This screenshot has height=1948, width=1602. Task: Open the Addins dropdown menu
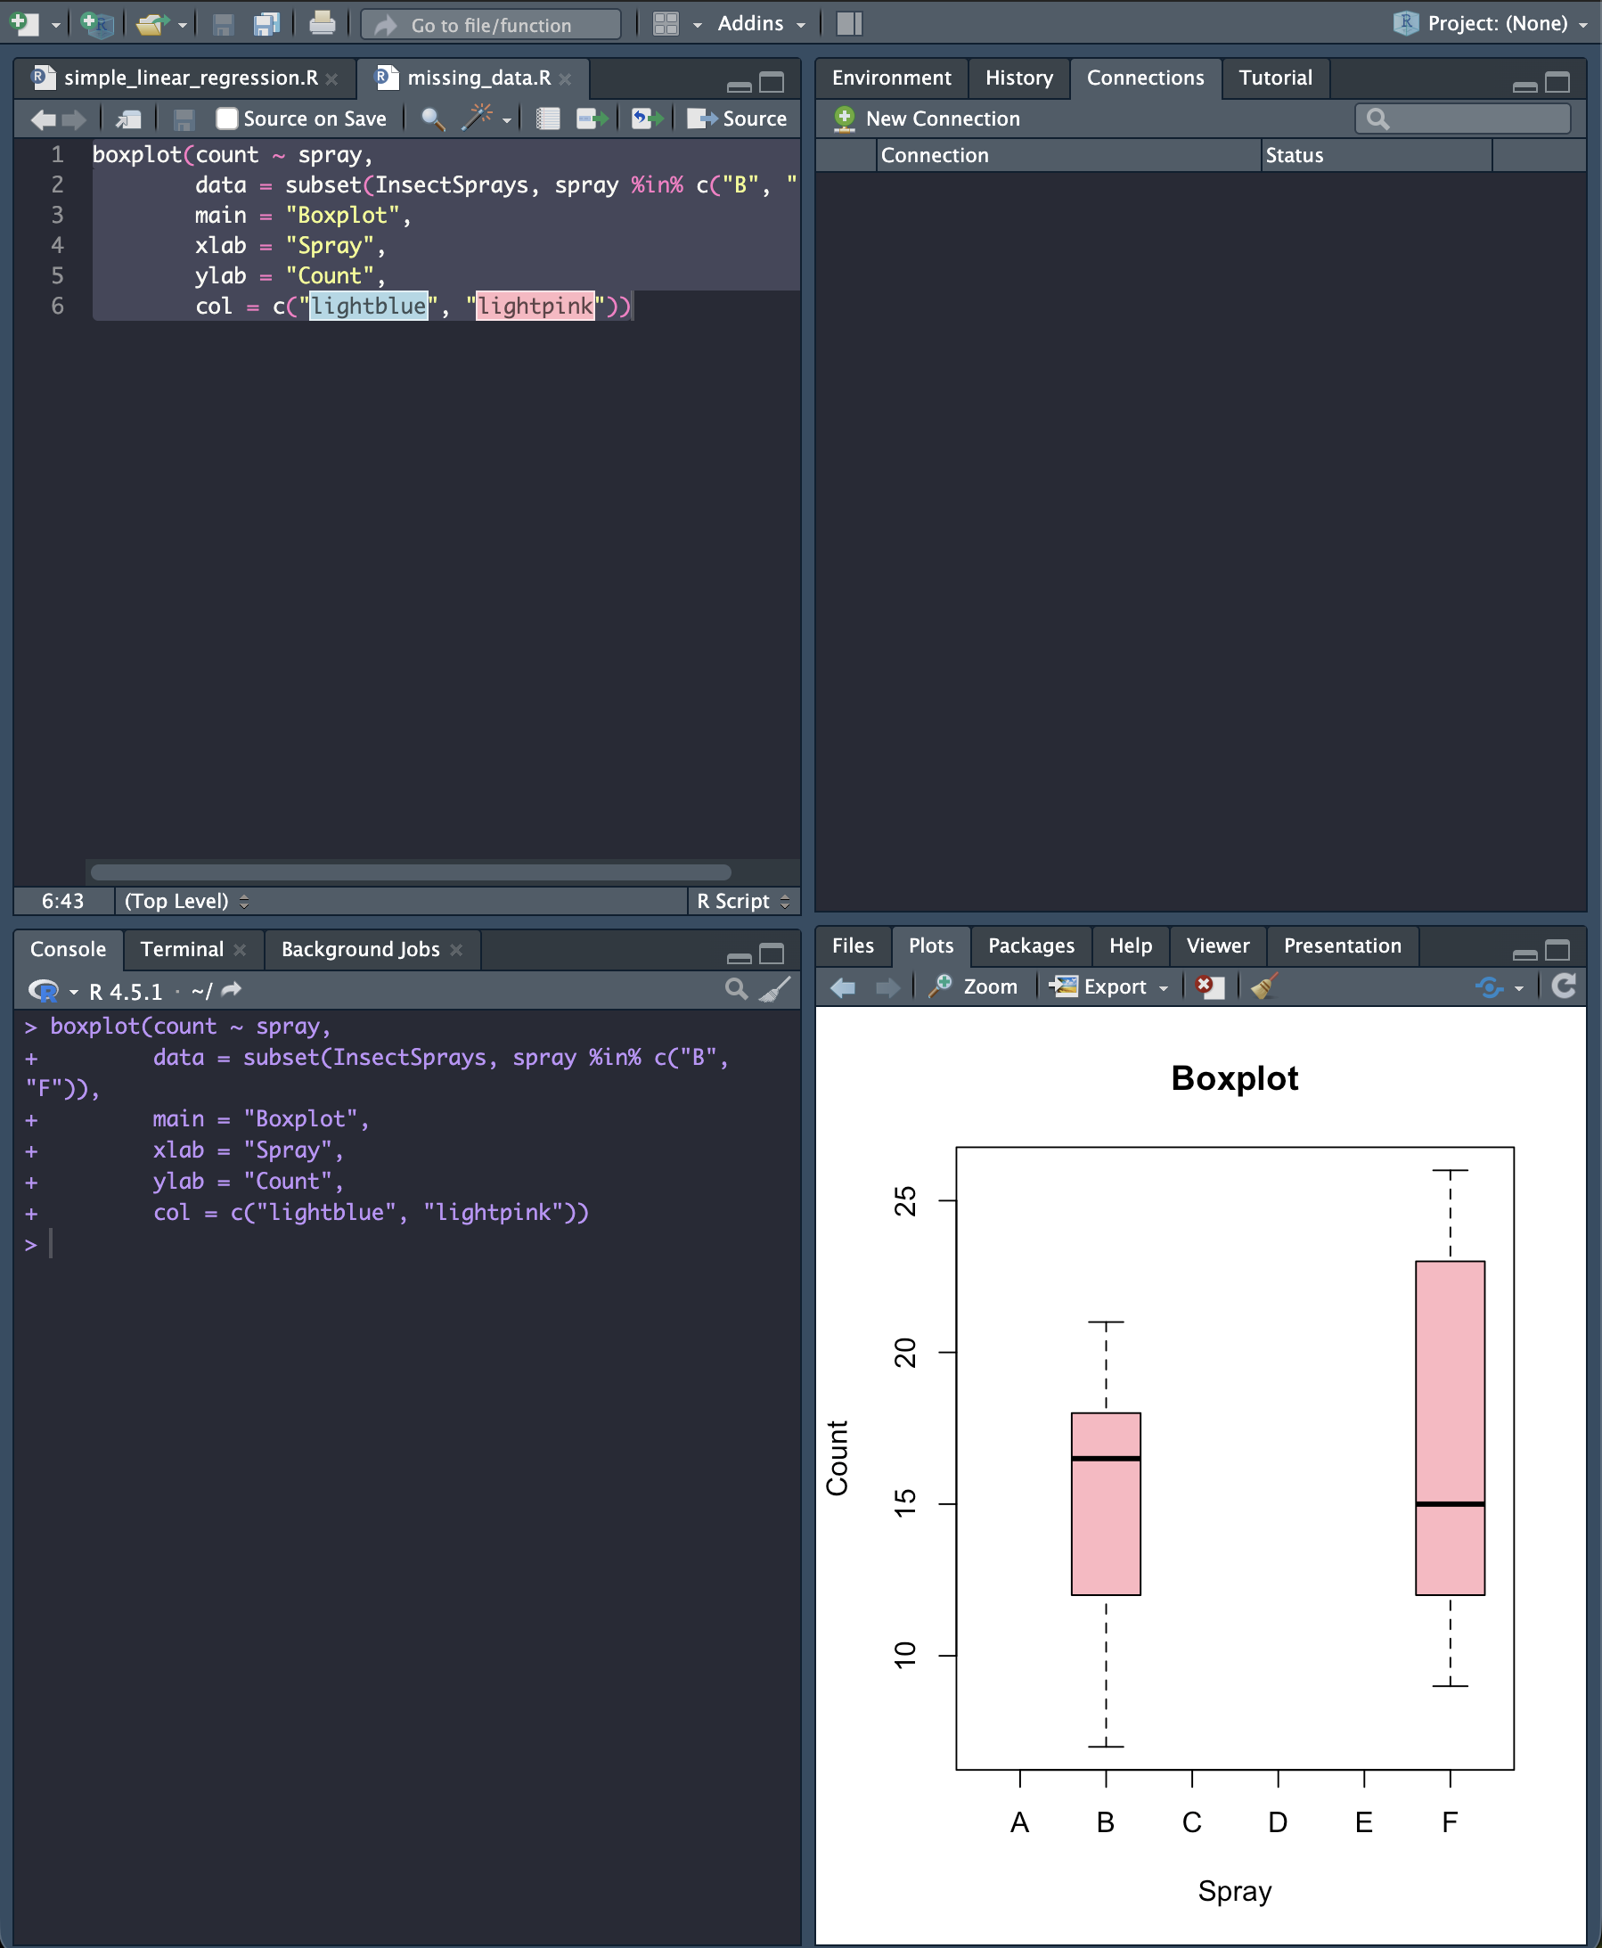pyautogui.click(x=760, y=24)
